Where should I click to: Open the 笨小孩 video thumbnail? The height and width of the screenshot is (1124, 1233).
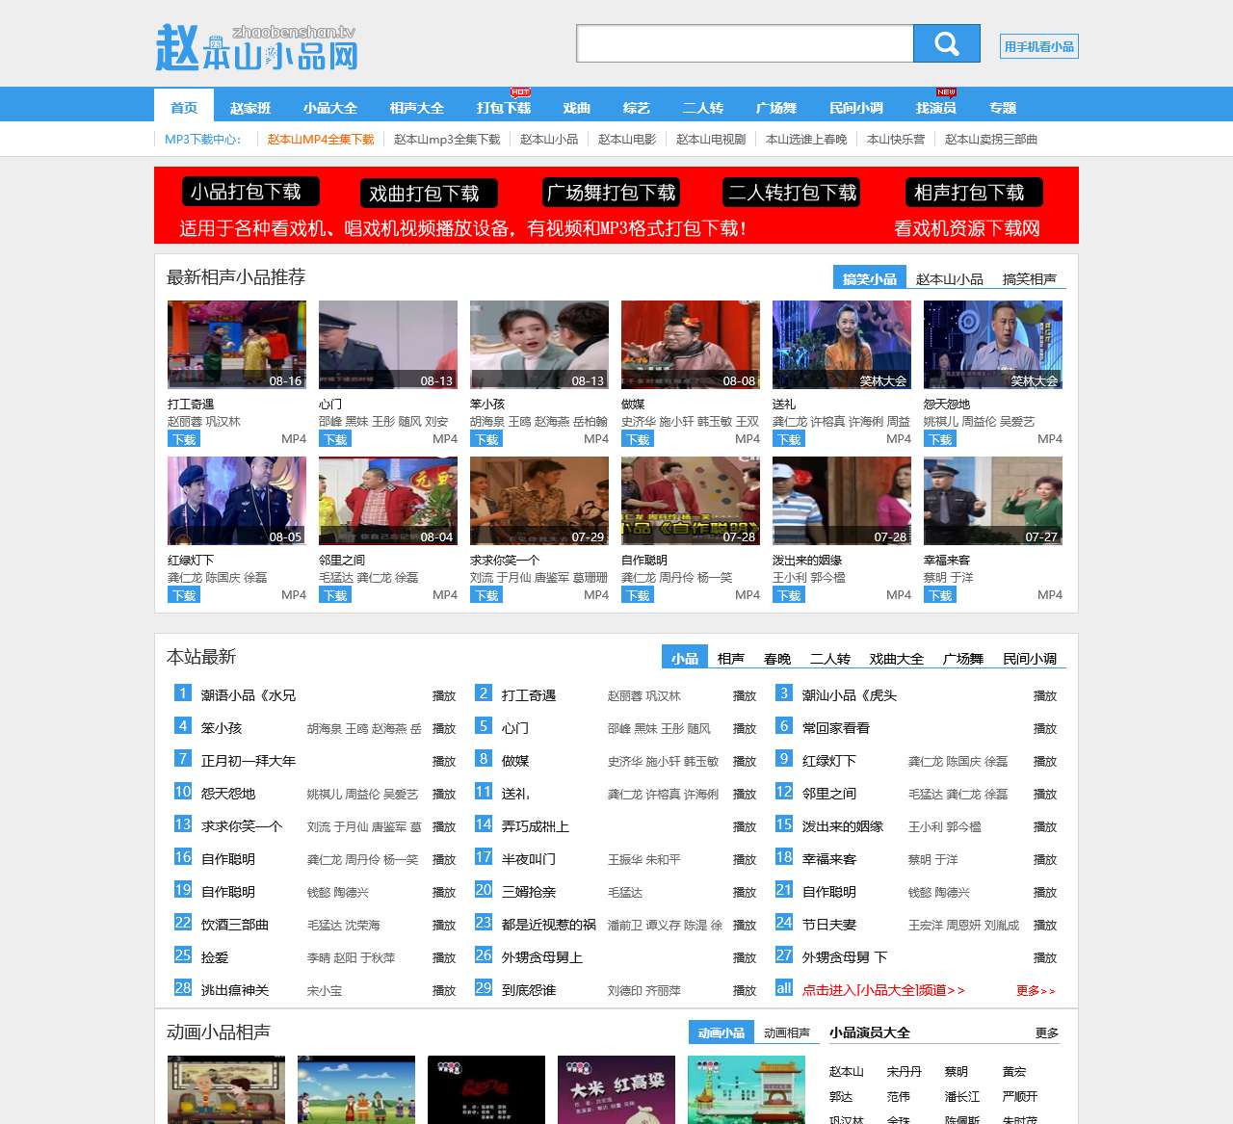pos(539,345)
